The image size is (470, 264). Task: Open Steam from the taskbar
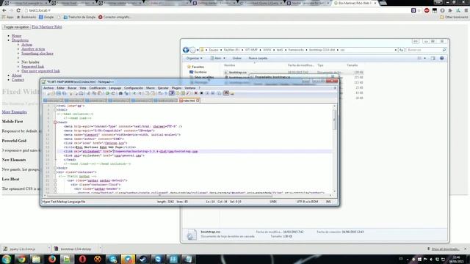(143, 259)
